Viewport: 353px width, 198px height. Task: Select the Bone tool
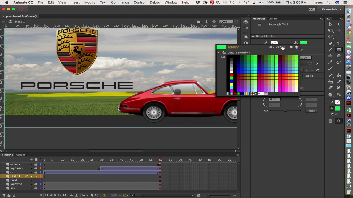click(x=330, y=75)
